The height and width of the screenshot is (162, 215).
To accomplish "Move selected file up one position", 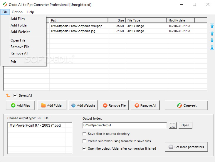I will pyautogui.click(x=212, y=33).
